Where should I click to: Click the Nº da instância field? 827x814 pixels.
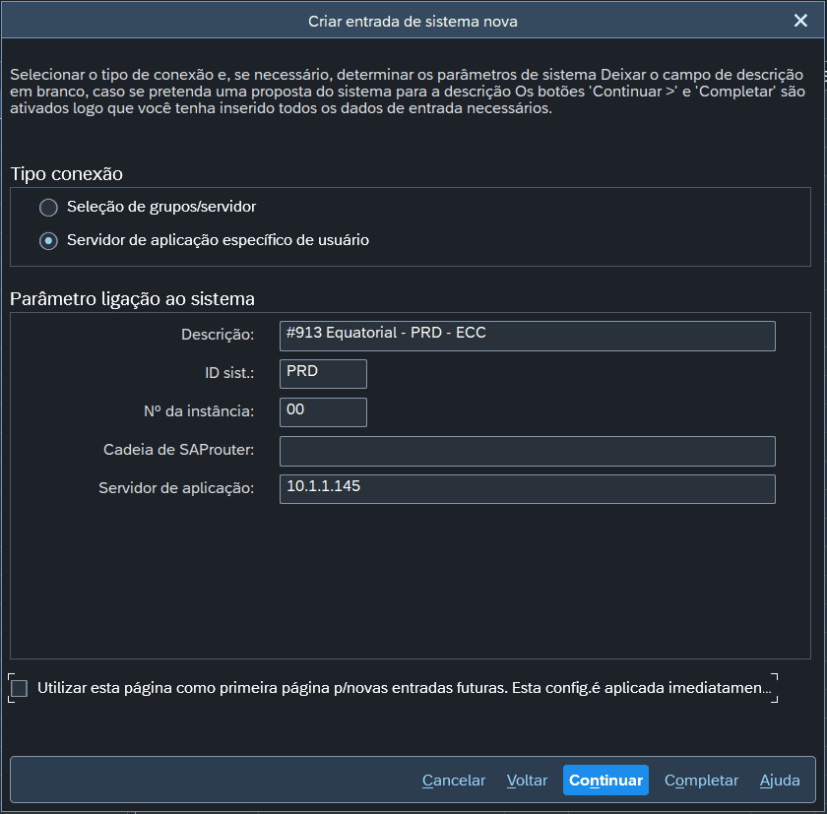click(x=323, y=412)
